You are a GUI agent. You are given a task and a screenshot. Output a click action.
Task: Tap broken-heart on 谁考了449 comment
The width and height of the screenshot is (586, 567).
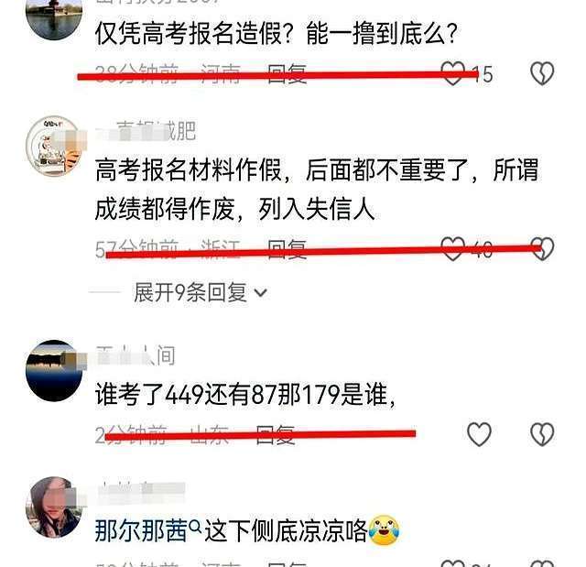point(542,434)
